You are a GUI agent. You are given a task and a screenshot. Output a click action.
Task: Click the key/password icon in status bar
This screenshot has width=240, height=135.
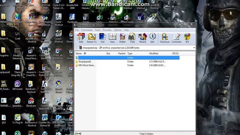point(79,133)
